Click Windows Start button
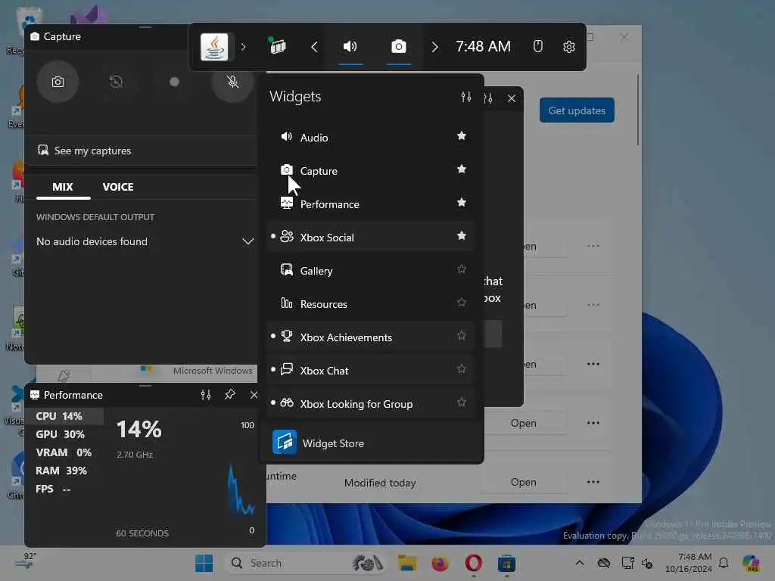Viewport: 775px width, 581px height. pyautogui.click(x=204, y=563)
